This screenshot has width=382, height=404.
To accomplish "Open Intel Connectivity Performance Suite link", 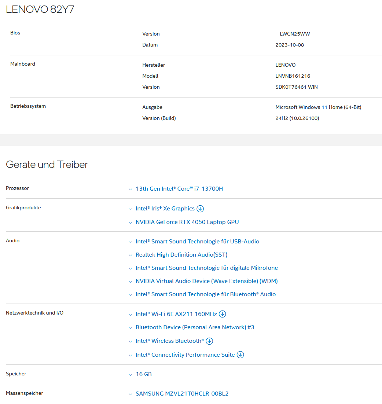I will coord(185,355).
